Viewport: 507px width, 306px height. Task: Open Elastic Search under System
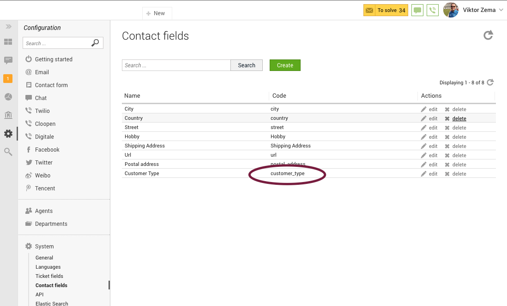pos(52,303)
